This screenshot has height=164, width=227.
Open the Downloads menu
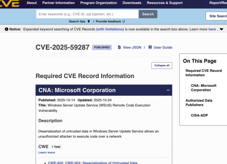pyautogui.click(x=132, y=3)
